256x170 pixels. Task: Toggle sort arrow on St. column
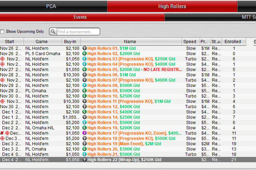[x=219, y=42]
